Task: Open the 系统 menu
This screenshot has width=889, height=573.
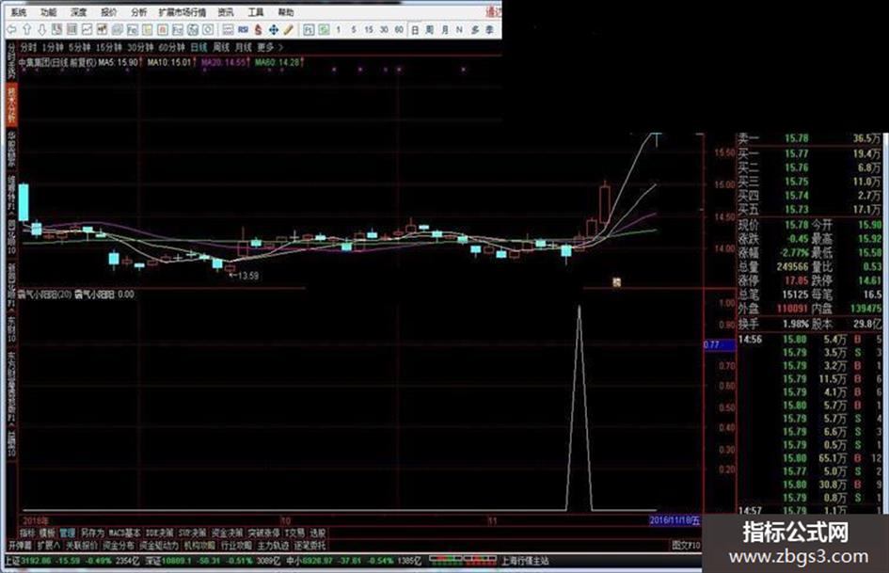Action: pyautogui.click(x=19, y=12)
